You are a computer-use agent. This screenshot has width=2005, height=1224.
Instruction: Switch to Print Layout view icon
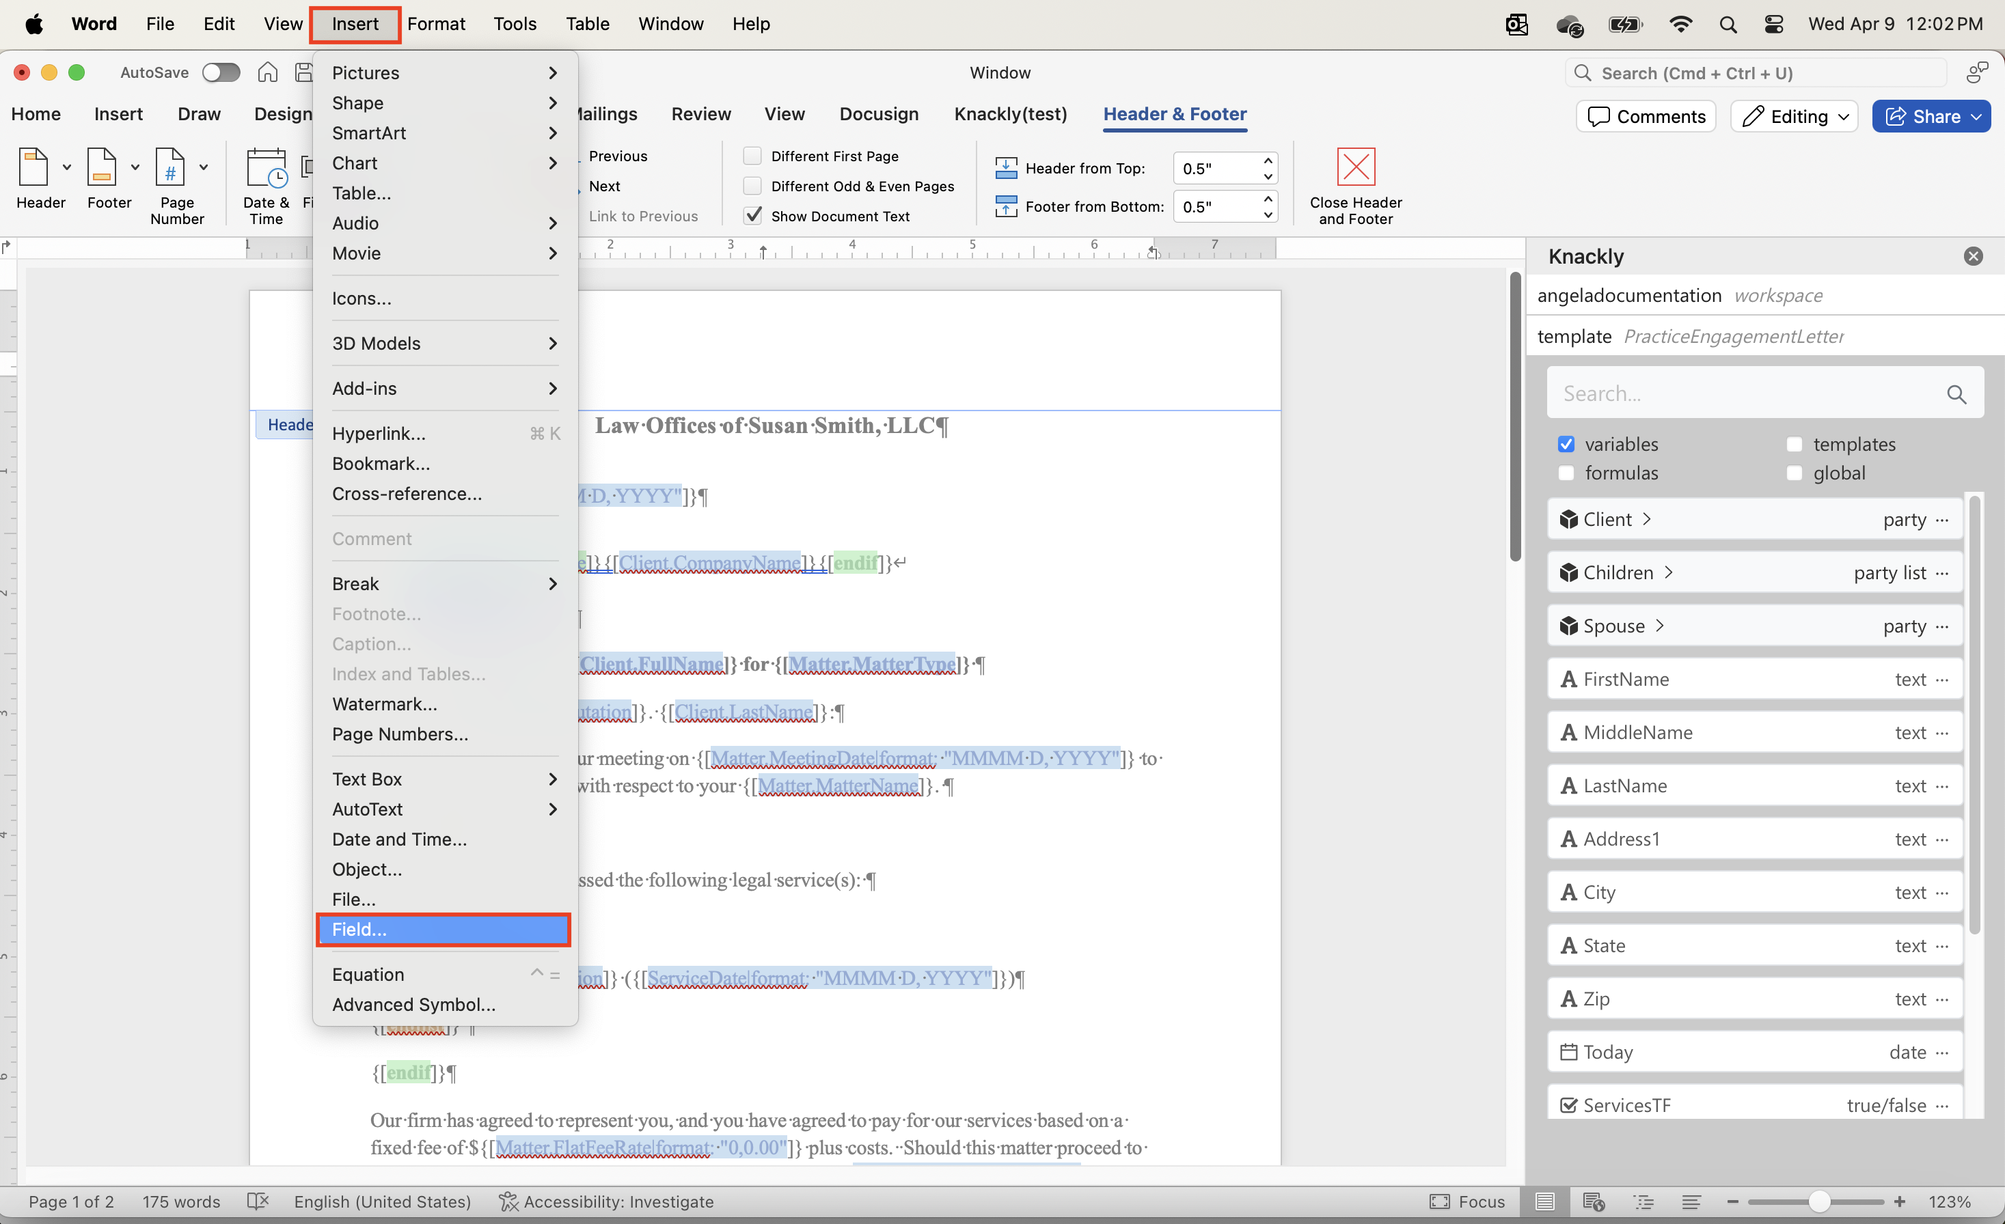click(x=1544, y=1202)
